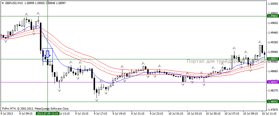The height and width of the screenshot is (116, 279).
Task: Click the 9 Jul 21:15 time label
Action: pyautogui.click(x=138, y=113)
